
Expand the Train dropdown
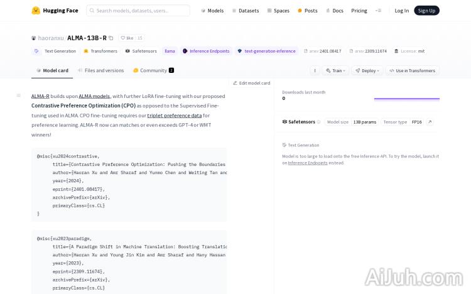(335, 70)
